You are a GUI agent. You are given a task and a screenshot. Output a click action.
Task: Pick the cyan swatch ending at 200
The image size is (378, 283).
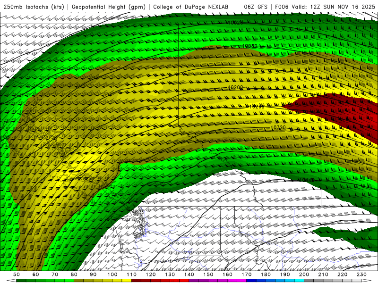(x=299, y=281)
